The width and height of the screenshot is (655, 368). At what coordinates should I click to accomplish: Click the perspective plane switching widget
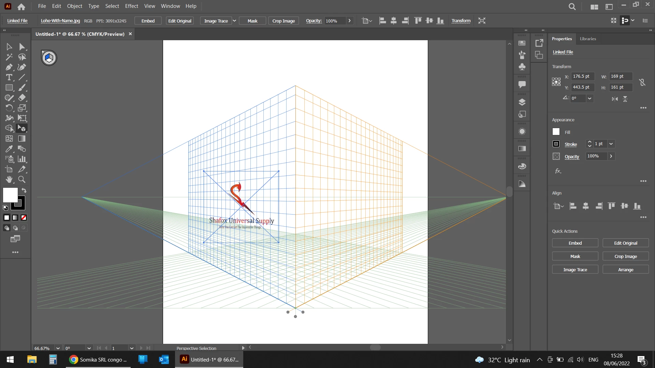pyautogui.click(x=49, y=58)
